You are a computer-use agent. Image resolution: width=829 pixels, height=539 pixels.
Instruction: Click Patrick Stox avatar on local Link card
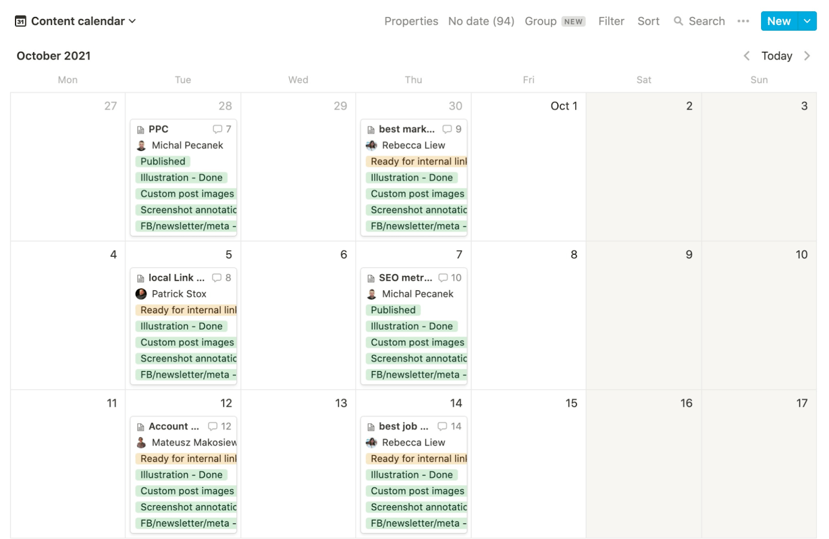click(x=141, y=294)
